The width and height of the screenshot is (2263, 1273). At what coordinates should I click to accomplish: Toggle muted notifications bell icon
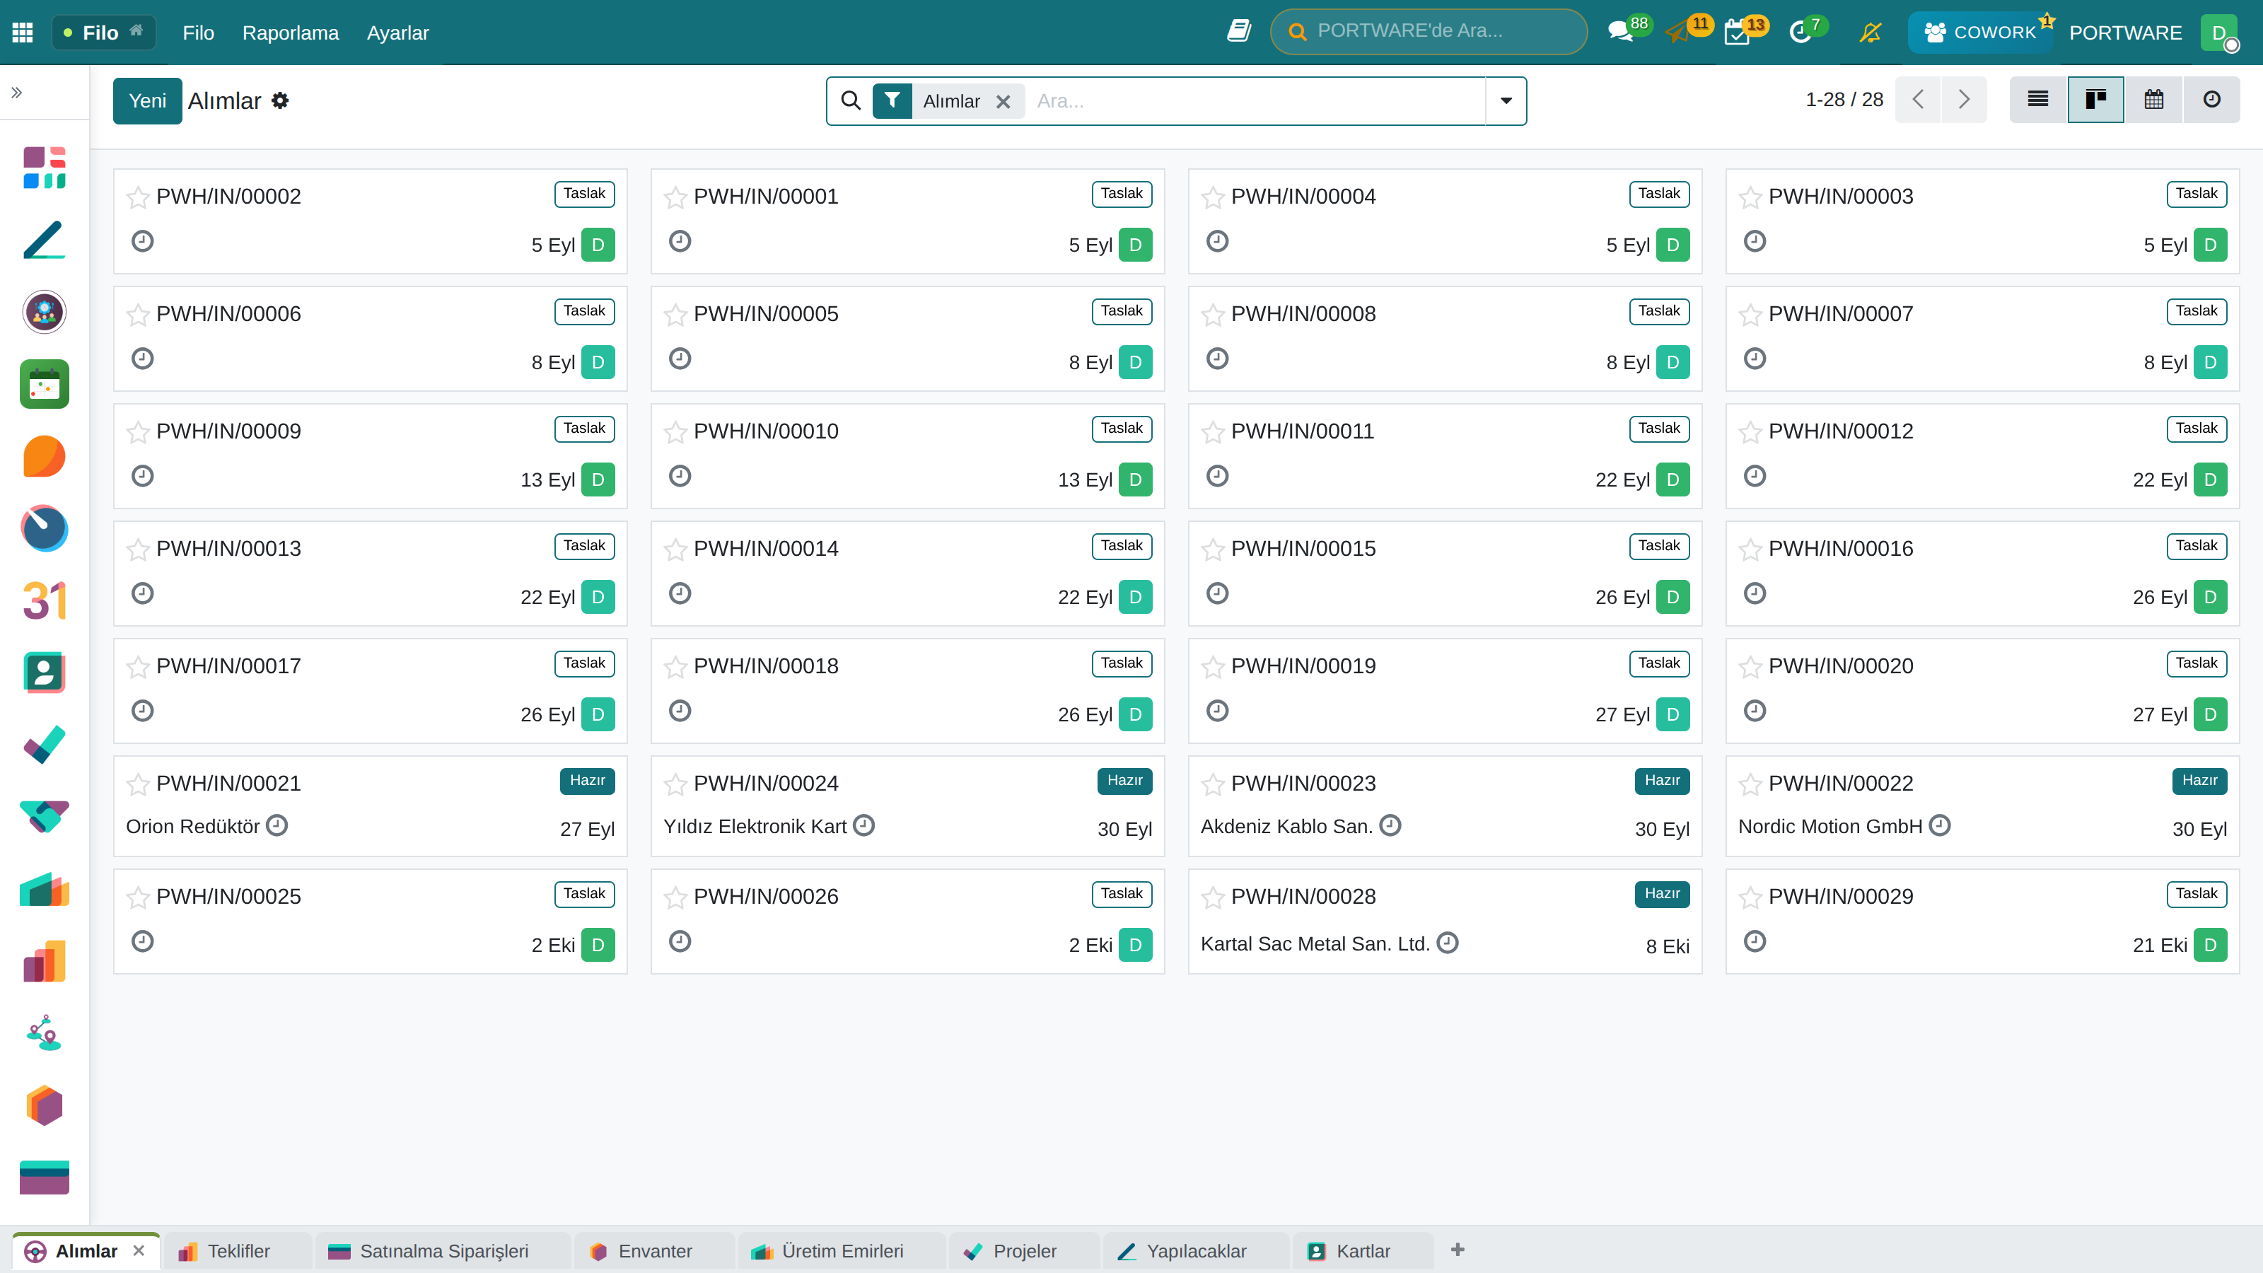[1871, 33]
